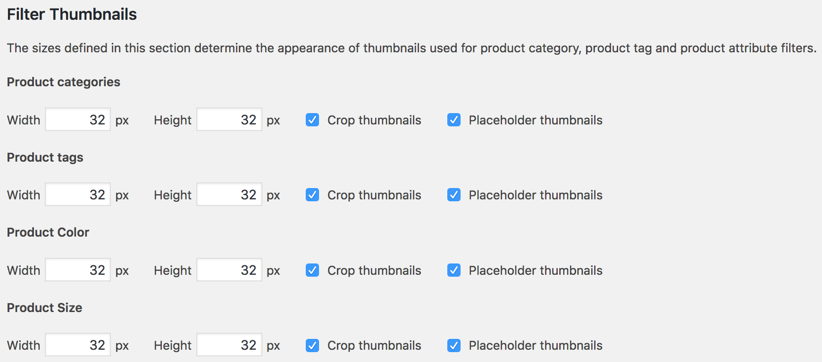
Task: Select the Height input for Product tags
Action: (229, 194)
